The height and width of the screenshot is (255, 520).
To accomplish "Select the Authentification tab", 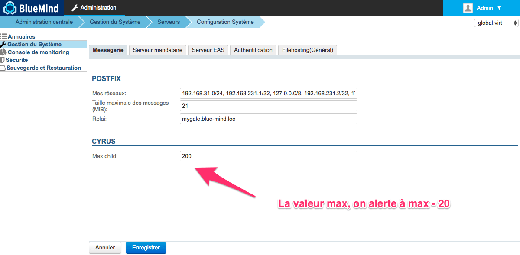I will tap(253, 50).
